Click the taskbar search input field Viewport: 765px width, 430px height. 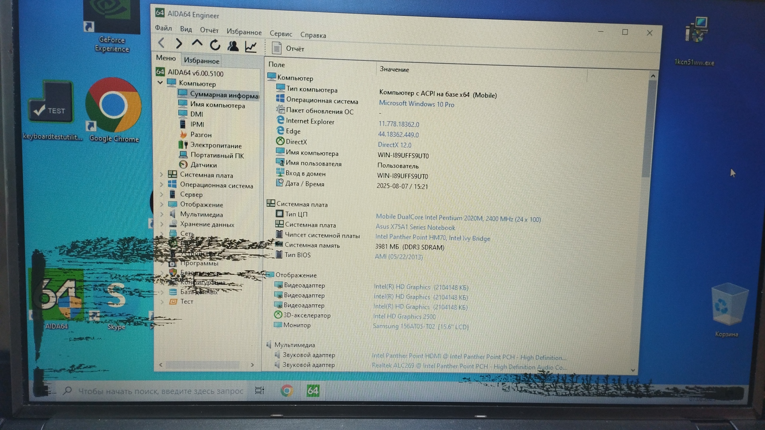(x=160, y=391)
